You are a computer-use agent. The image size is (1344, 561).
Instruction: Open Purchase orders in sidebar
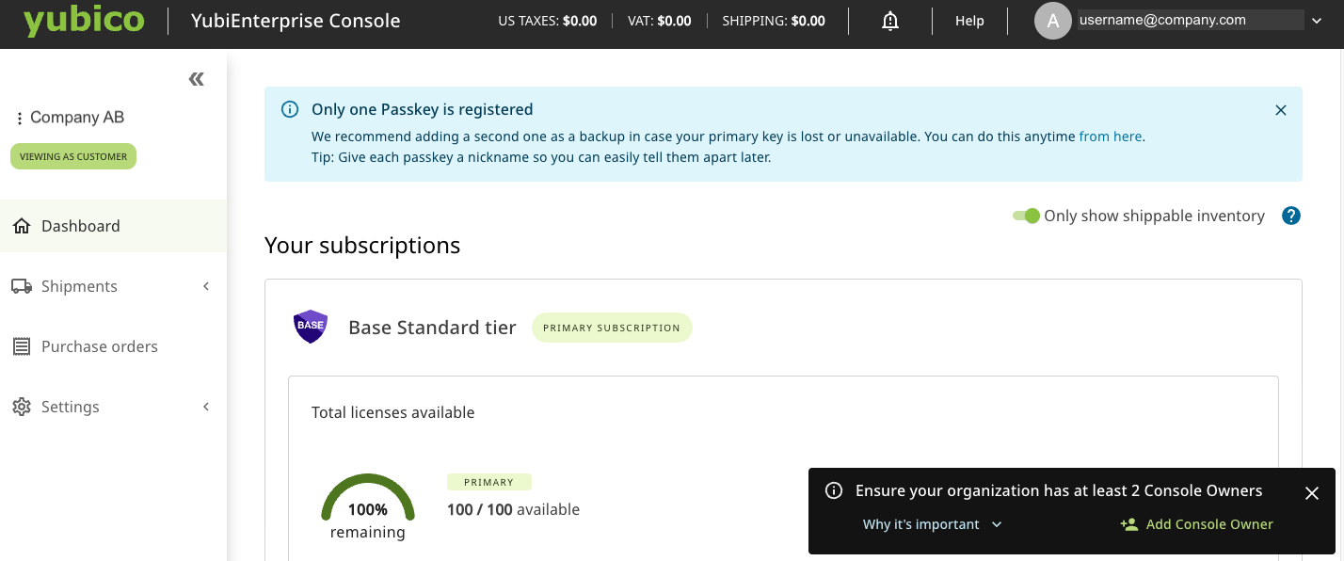pyautogui.click(x=113, y=346)
